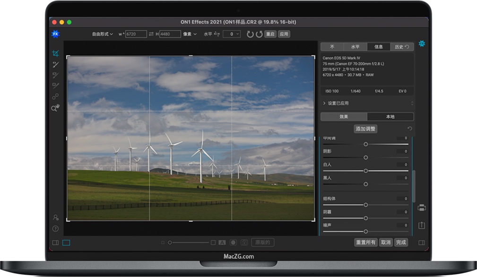The image size is (477, 277).
Task: Toggle the focus mask circle icon
Action: pos(233,242)
